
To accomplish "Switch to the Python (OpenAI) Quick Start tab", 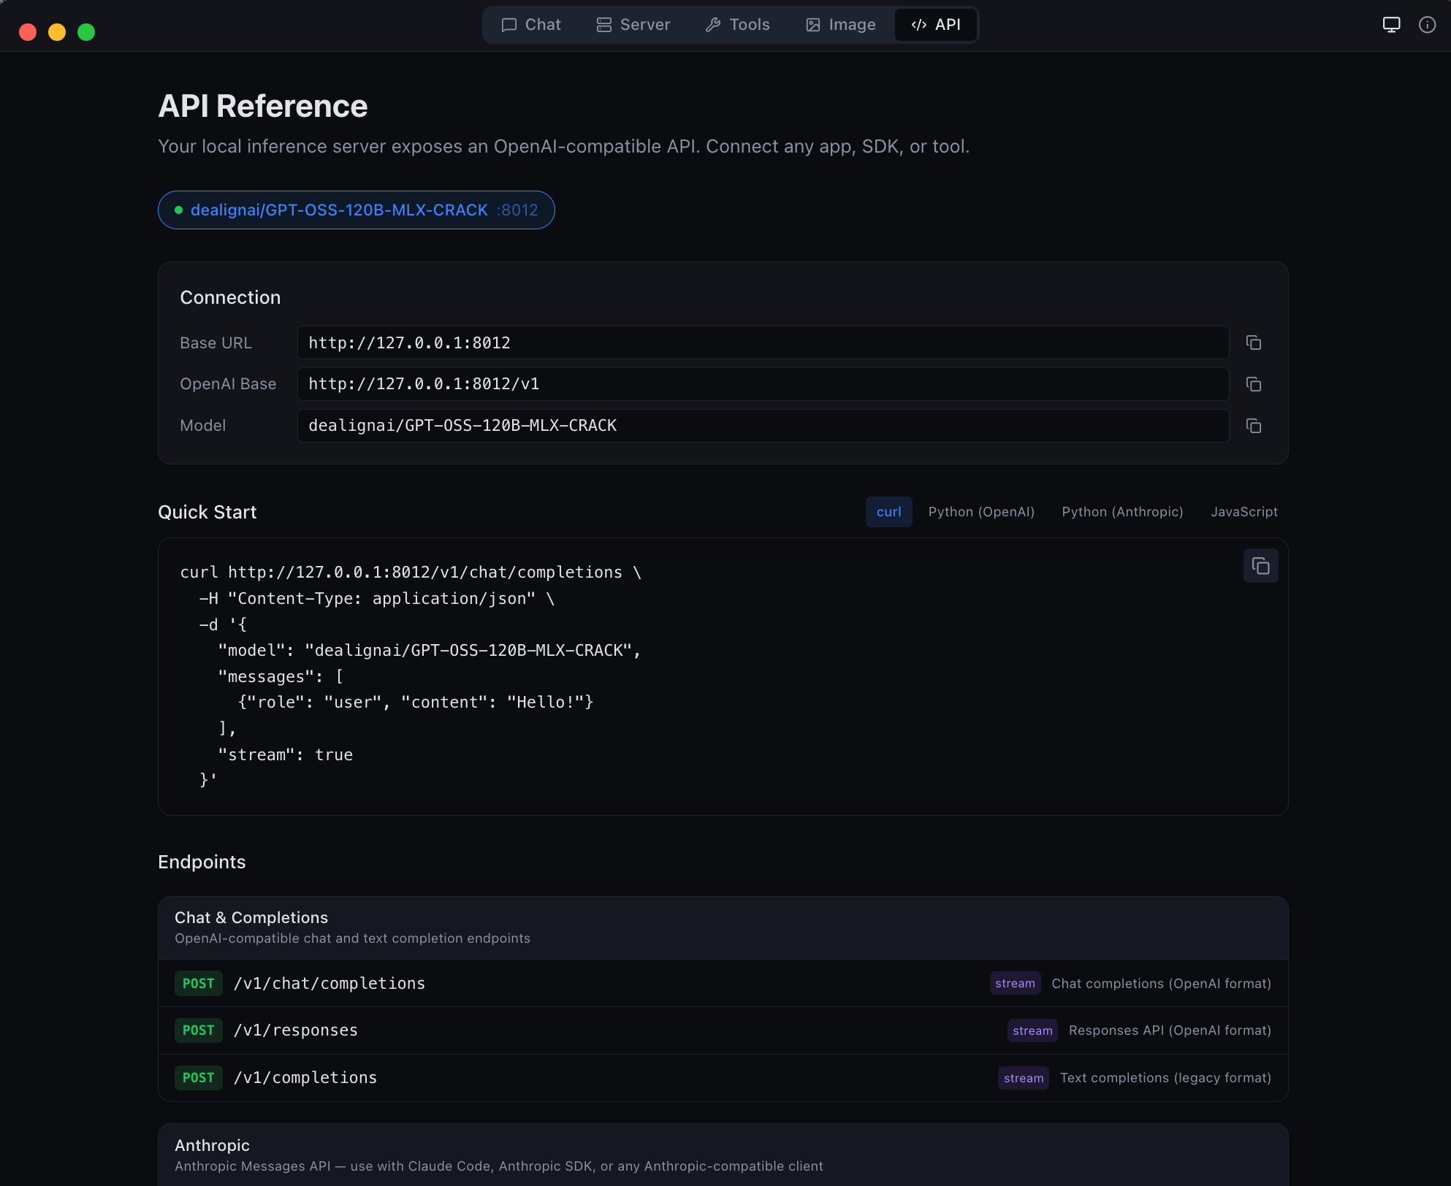I will click(x=981, y=511).
